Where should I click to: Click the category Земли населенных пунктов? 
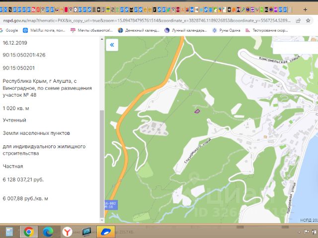pyautogui.click(x=36, y=133)
